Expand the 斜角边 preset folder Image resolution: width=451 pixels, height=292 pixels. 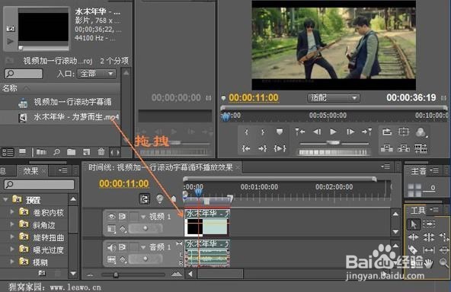tap(12, 225)
